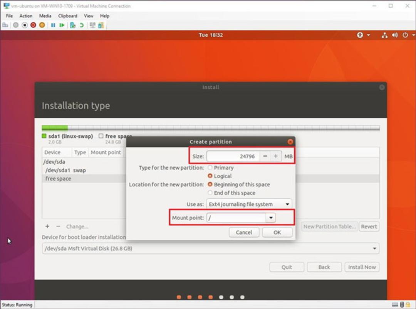Open the boot loader device dropdown
The height and width of the screenshot is (309, 416).
point(210,248)
